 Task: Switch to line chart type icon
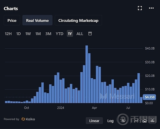(136, 121)
